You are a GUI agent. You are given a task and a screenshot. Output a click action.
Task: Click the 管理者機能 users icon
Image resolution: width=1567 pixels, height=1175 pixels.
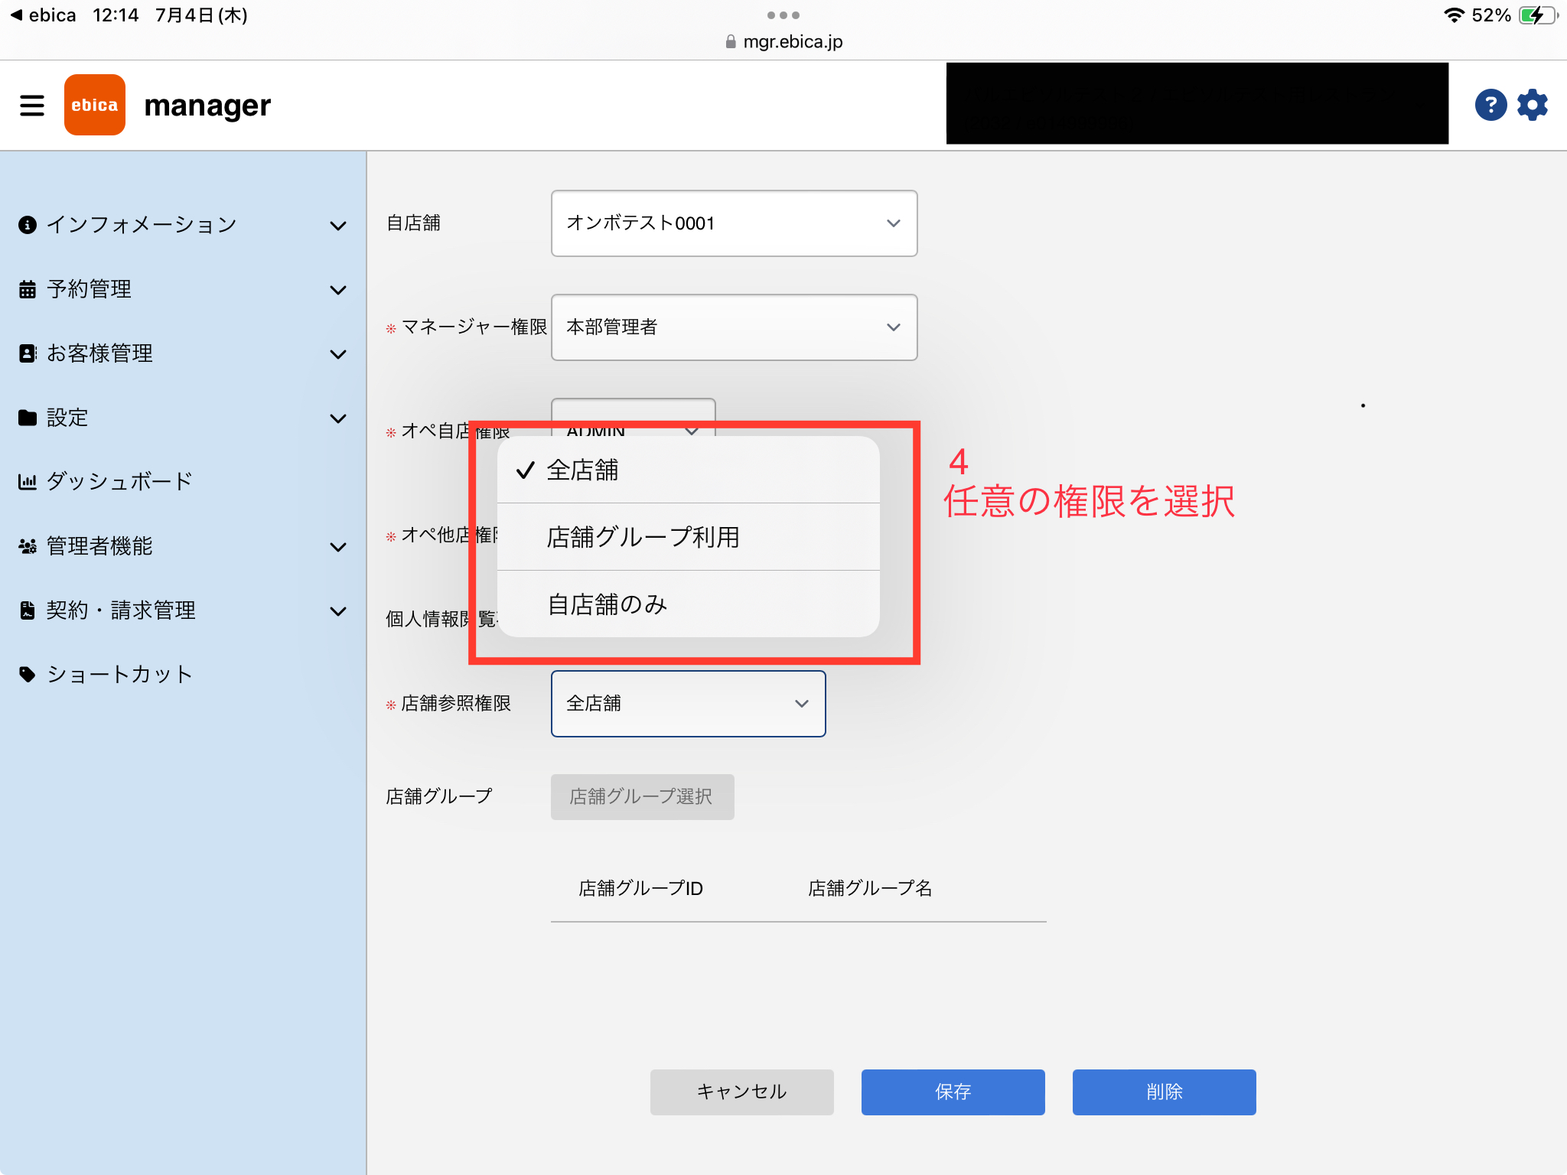pyautogui.click(x=28, y=546)
